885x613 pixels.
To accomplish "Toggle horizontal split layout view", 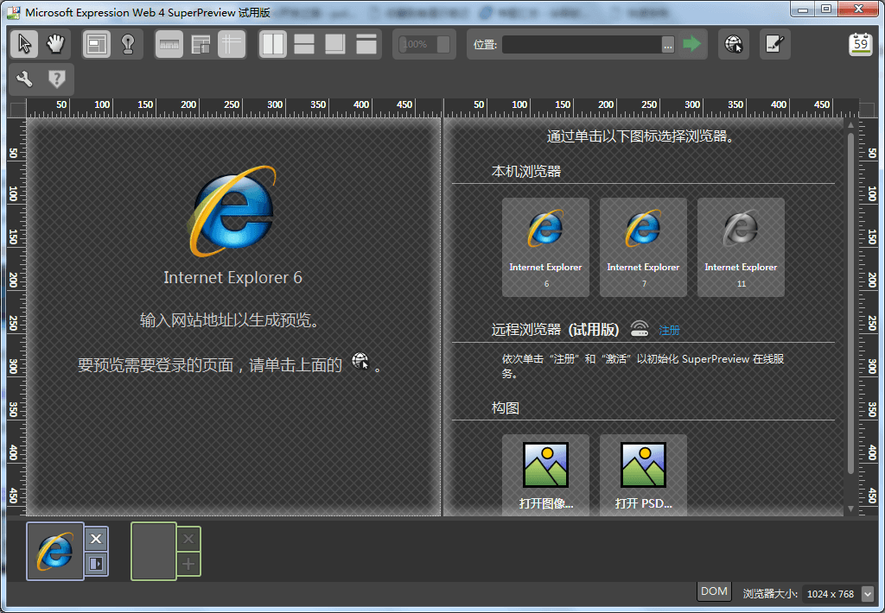I will [x=303, y=43].
